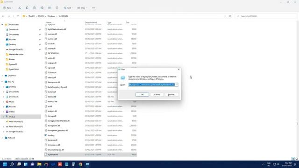The image size is (299, 168).
Task: Select the StyleButtonX file row
Action: point(91,154)
